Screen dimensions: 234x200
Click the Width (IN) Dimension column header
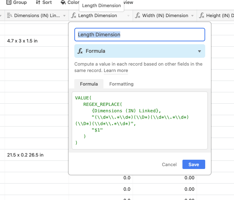click(x=165, y=15)
